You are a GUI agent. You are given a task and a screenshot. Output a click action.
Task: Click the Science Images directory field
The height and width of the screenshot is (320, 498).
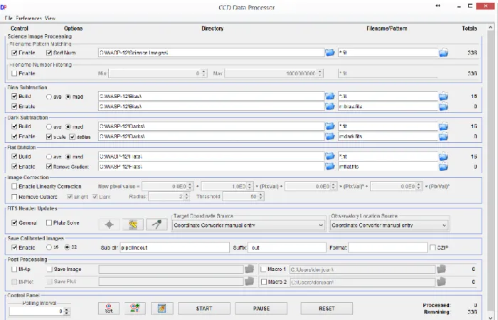coord(211,53)
